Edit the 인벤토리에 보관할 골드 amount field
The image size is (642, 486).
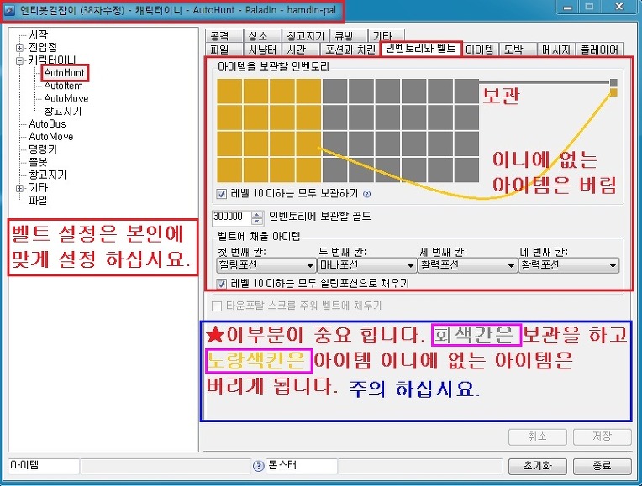(x=232, y=217)
